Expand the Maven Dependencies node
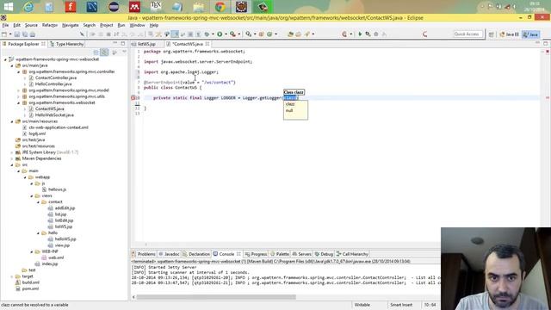 coord(12,158)
